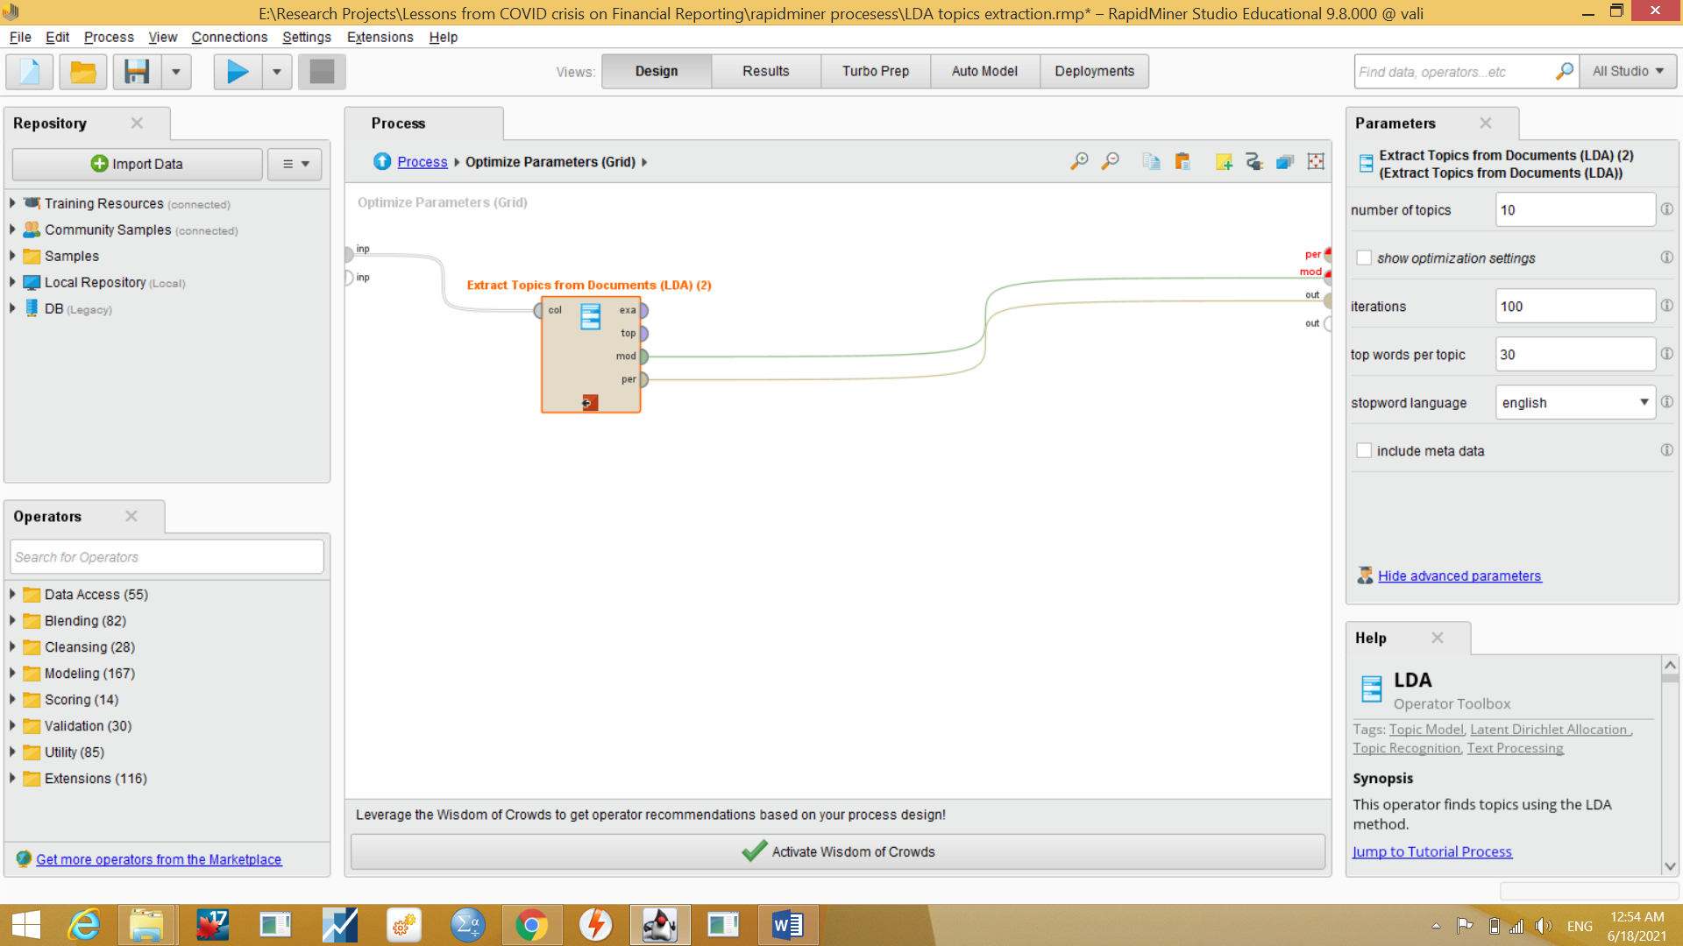Switch to the Results view
The image size is (1683, 946).
765,71
